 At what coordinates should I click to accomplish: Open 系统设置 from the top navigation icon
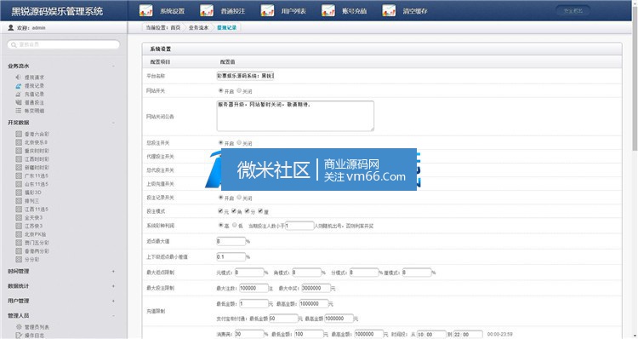coord(146,10)
